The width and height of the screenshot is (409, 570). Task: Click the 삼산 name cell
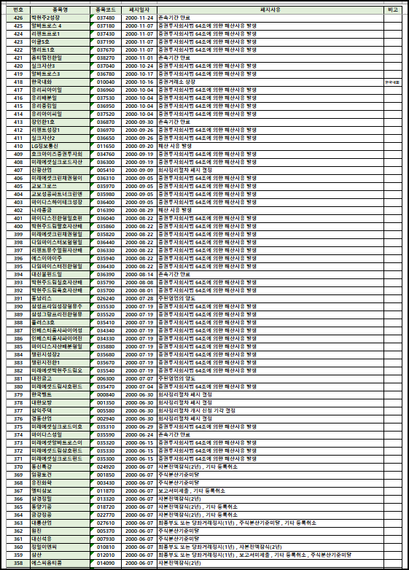[60, 555]
